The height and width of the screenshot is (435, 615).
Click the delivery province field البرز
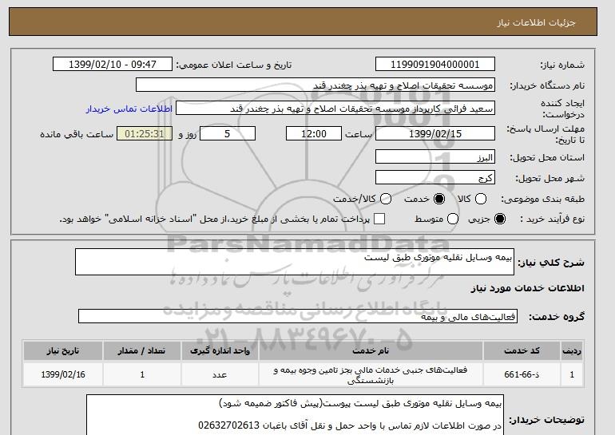click(435, 156)
